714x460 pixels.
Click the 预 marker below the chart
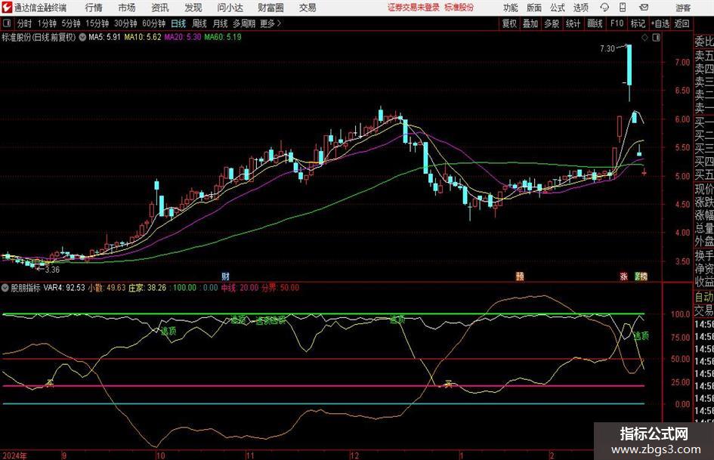pyautogui.click(x=520, y=276)
